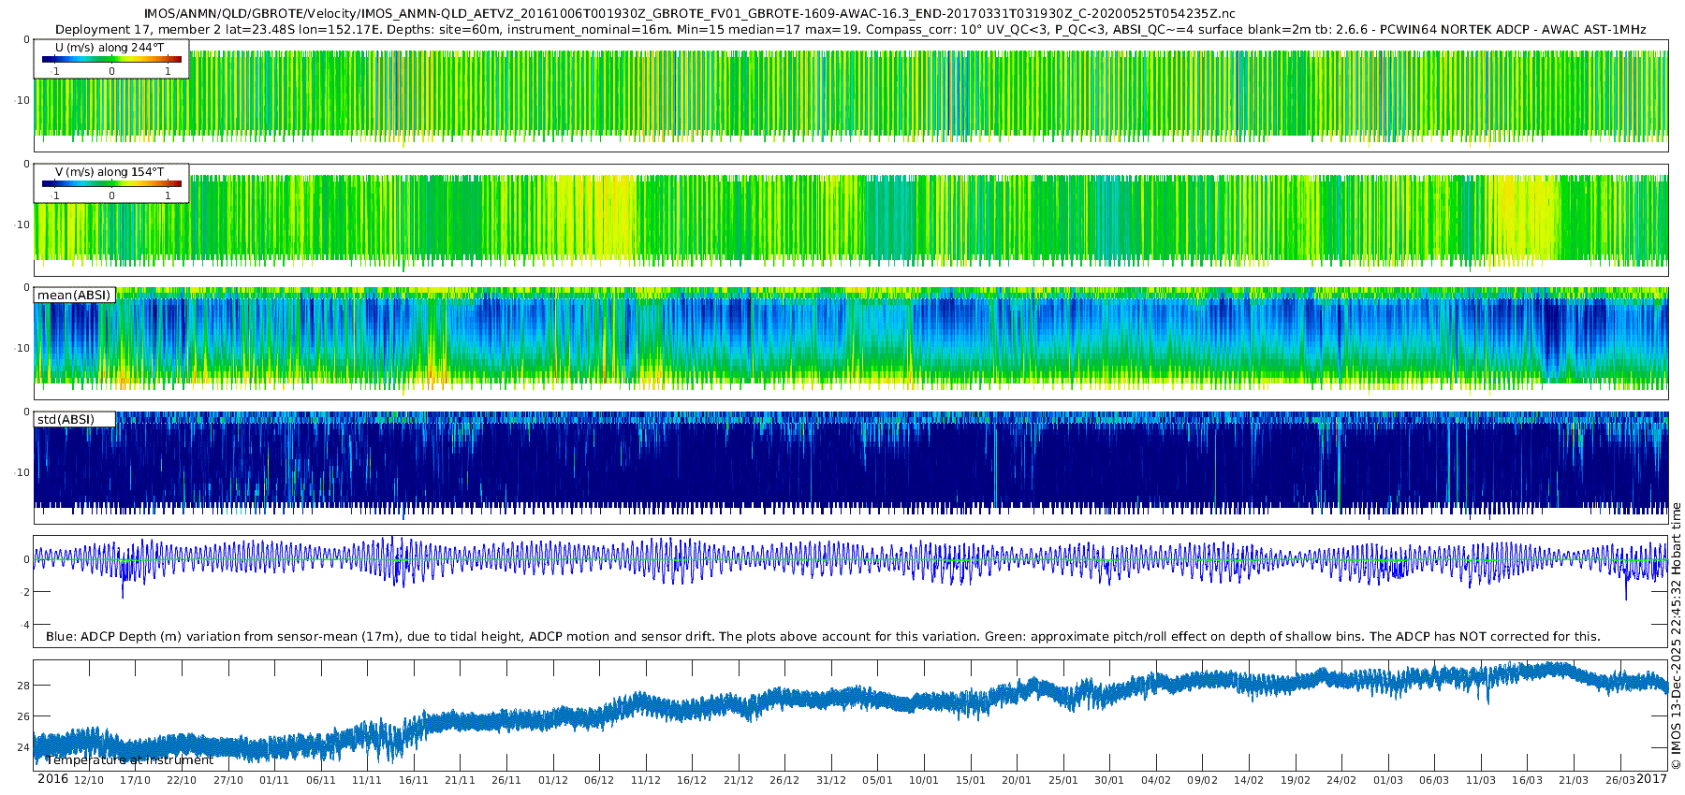
Task: Select the 06/12 date tick
Action: (599, 780)
